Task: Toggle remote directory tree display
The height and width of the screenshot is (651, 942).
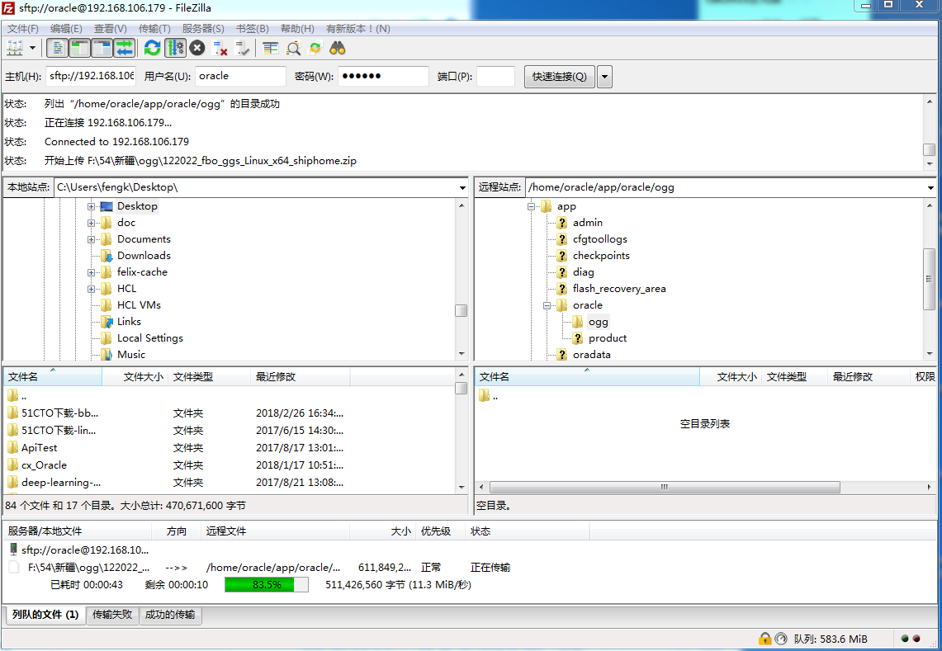Action: pos(102,48)
